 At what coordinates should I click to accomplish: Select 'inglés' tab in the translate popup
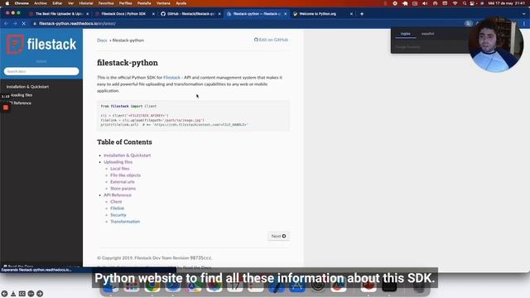tap(405, 34)
